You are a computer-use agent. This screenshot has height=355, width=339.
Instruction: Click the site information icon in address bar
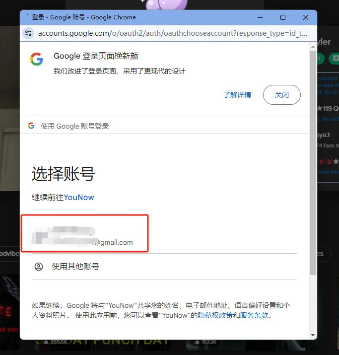[x=28, y=33]
